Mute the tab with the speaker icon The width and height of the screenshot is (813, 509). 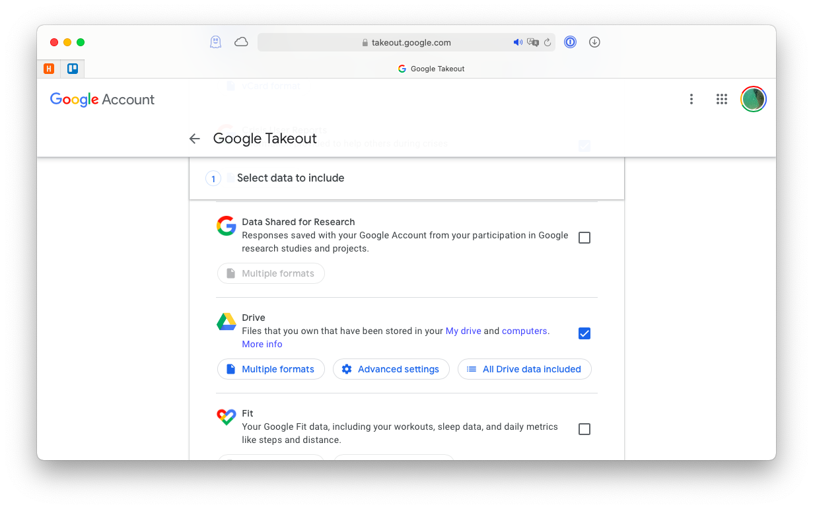click(x=518, y=42)
